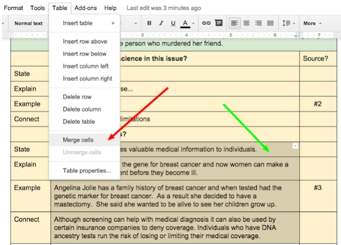Justify text alignment
This screenshot has width=341, height=245.
(270, 23)
